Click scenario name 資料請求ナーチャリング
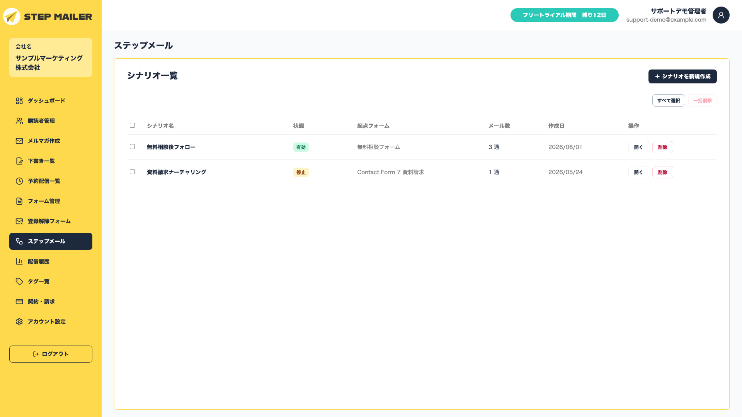 (177, 172)
